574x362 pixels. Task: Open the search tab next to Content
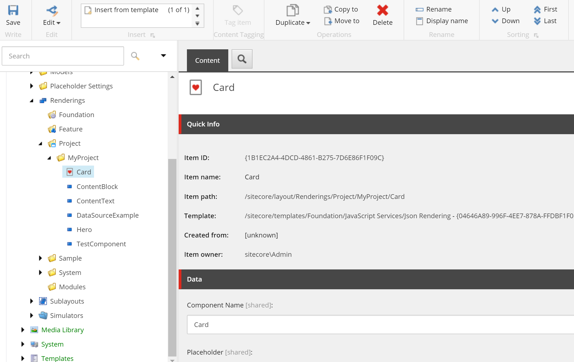(242, 59)
